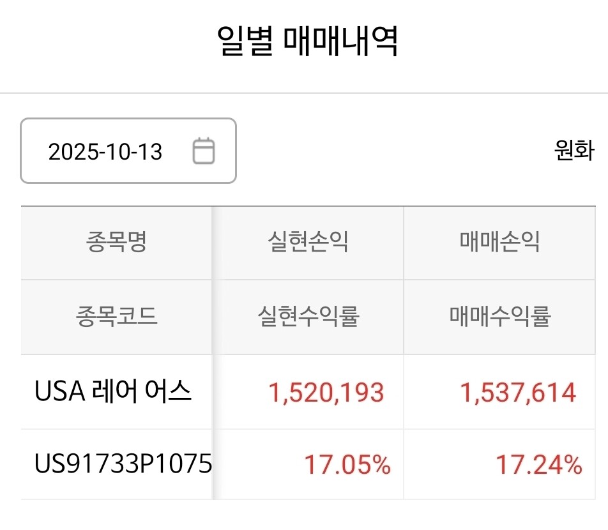Click the 일별 매매내역 page title

(x=308, y=42)
